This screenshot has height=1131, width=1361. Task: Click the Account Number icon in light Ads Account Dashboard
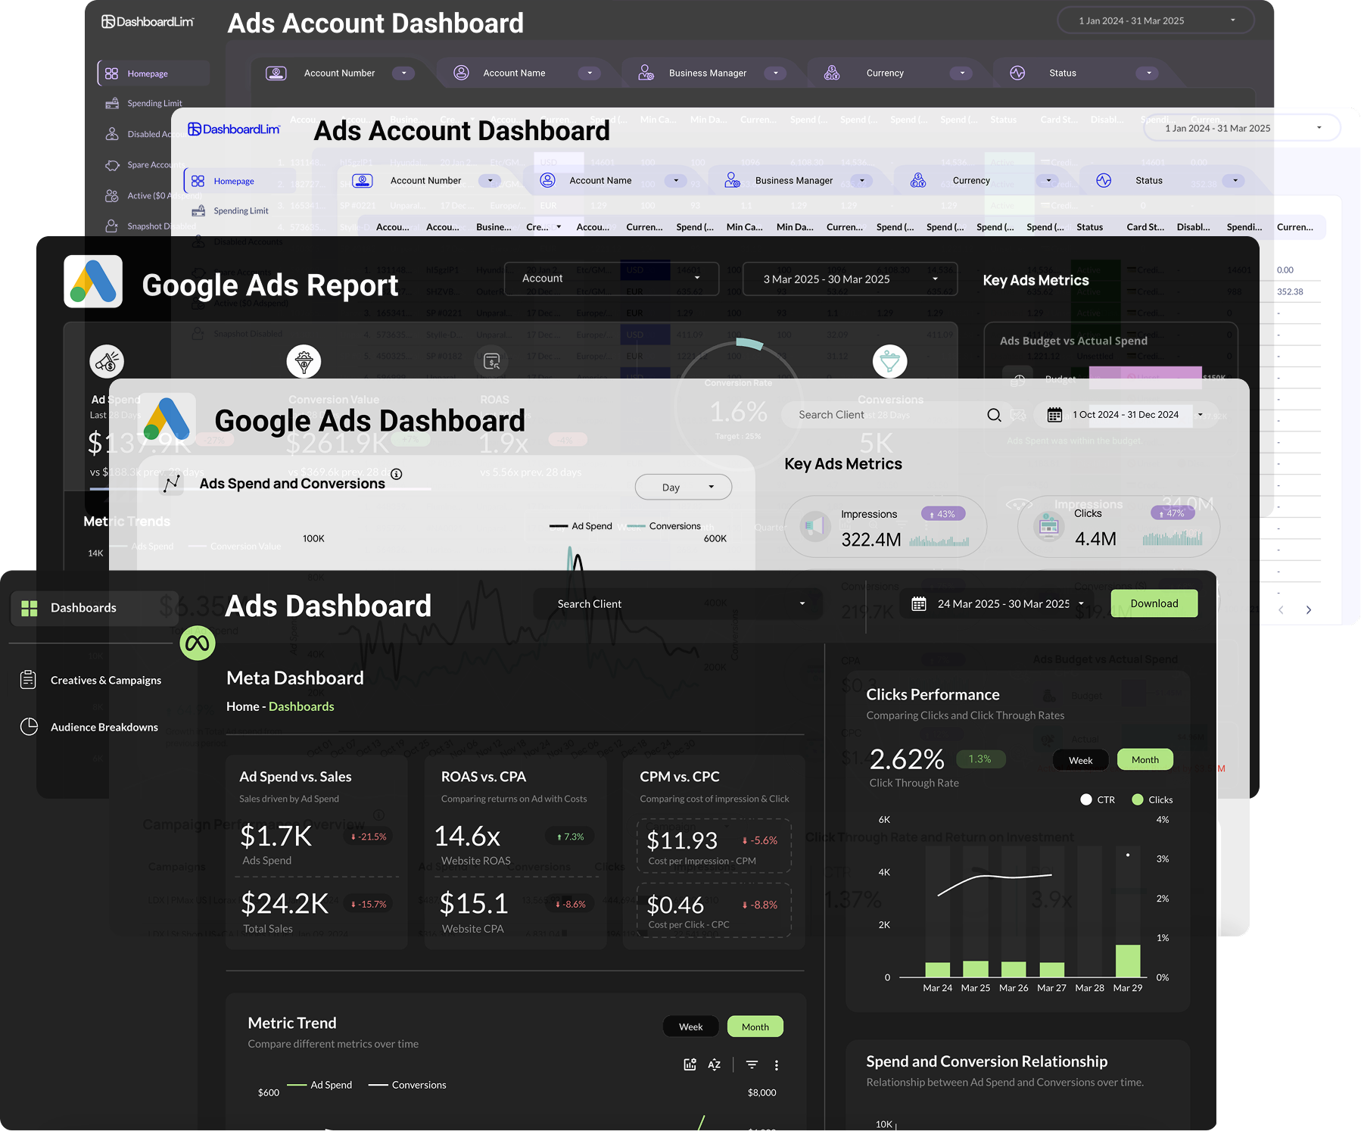pyautogui.click(x=363, y=180)
